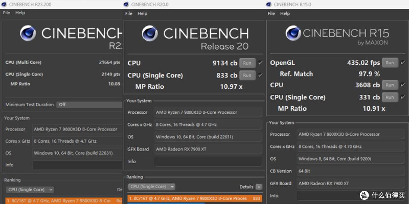Viewport: 409px width, 204px height.
Task: Click the Cinebench R23 title bar icon
Action: [x=4, y=4]
